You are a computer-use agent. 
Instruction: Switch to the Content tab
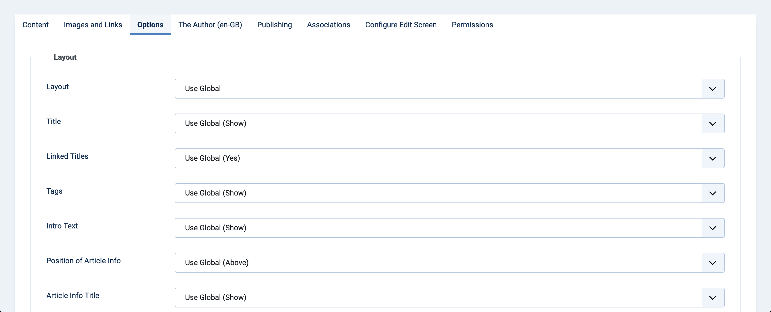coord(35,25)
